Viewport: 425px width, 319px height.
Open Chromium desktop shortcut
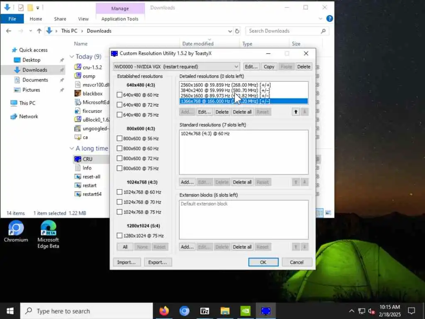point(16,231)
